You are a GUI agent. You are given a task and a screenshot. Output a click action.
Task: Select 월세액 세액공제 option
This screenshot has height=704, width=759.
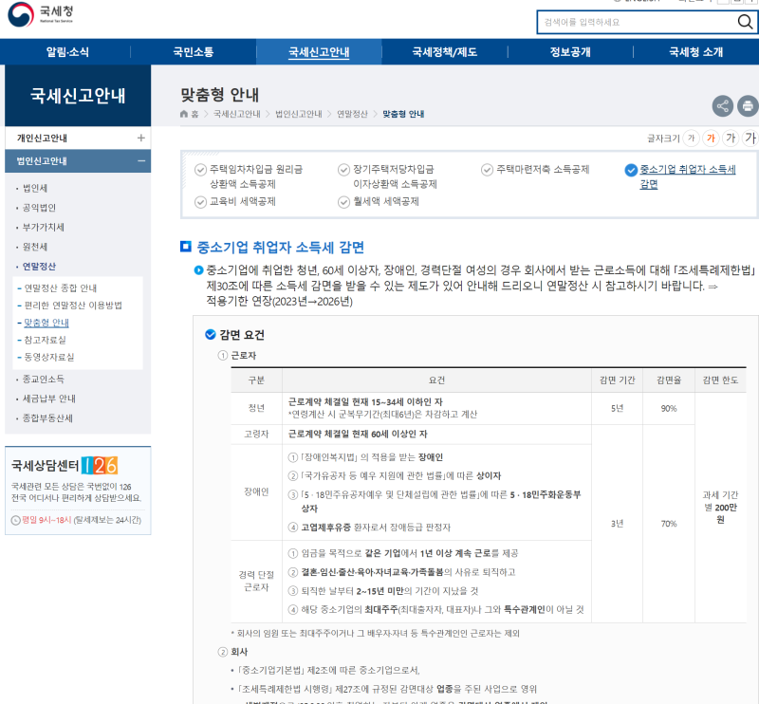[x=379, y=201]
